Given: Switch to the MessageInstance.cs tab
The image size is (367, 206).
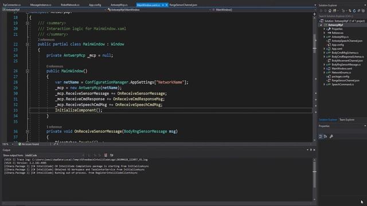Looking at the screenshot, I should [41, 5].
